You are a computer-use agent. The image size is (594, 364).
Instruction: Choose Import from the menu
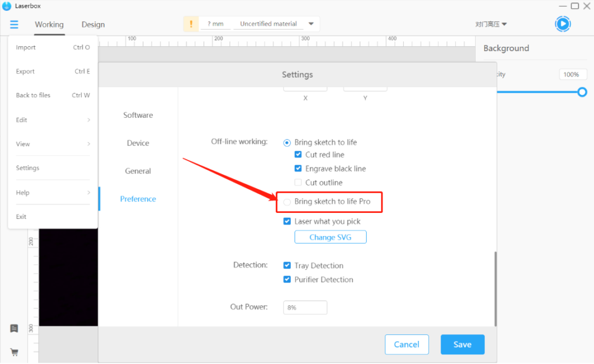(53, 47)
